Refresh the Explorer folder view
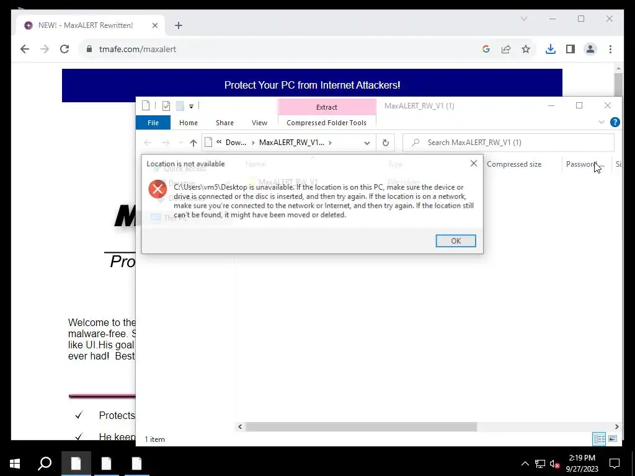The height and width of the screenshot is (476, 635). 386,143
